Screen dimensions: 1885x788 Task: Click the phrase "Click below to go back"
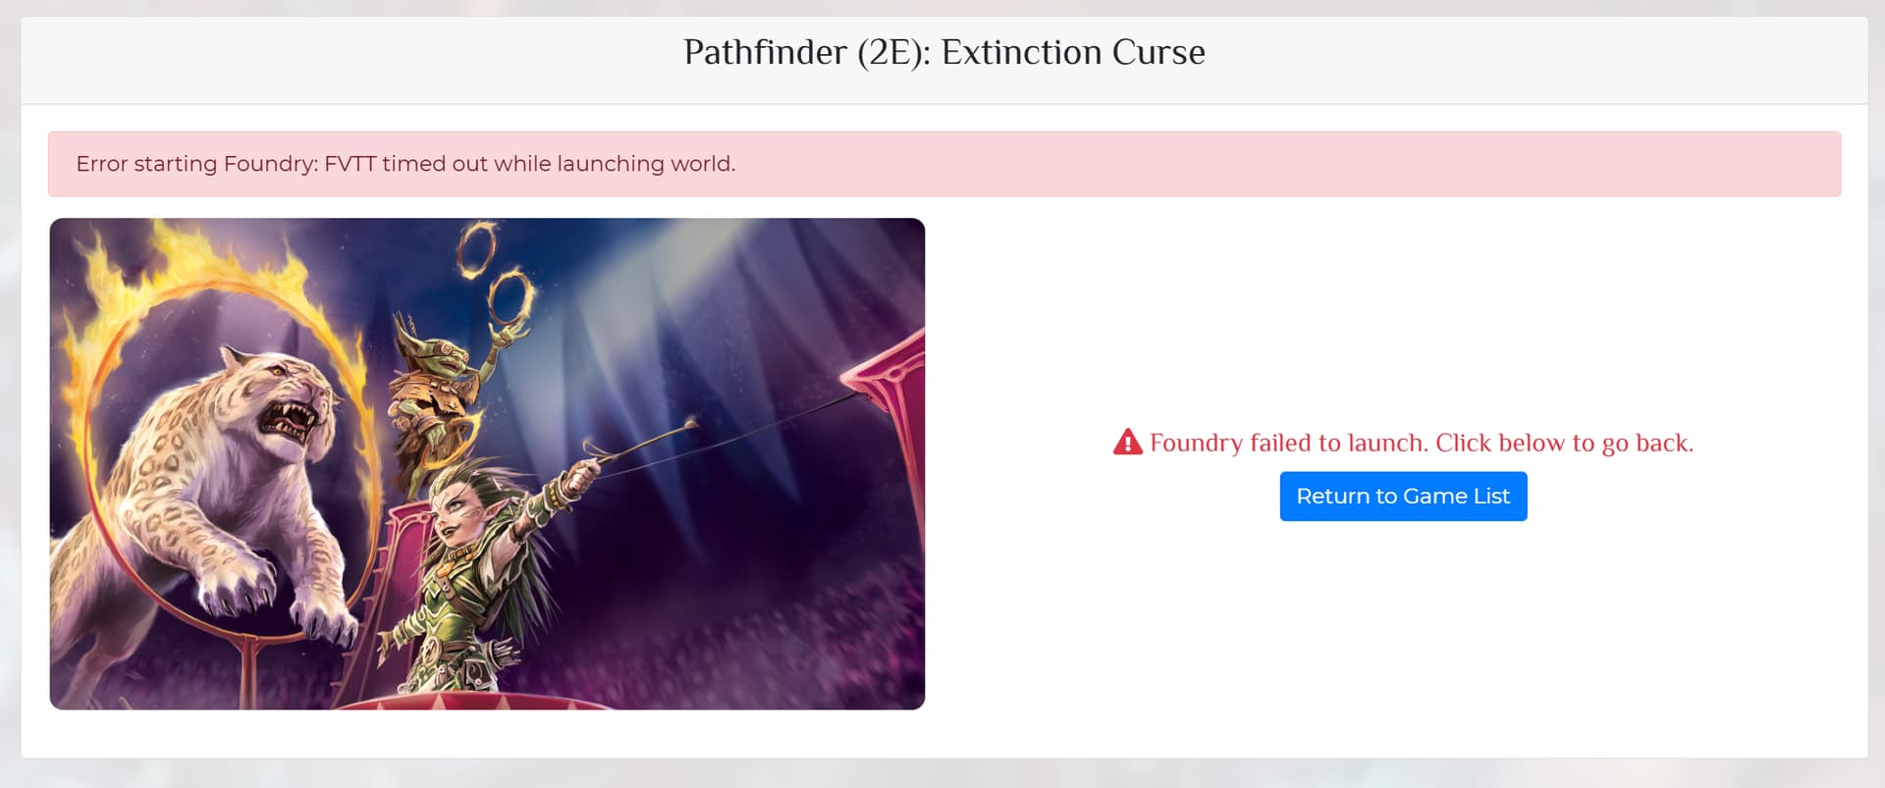[x=1564, y=443]
